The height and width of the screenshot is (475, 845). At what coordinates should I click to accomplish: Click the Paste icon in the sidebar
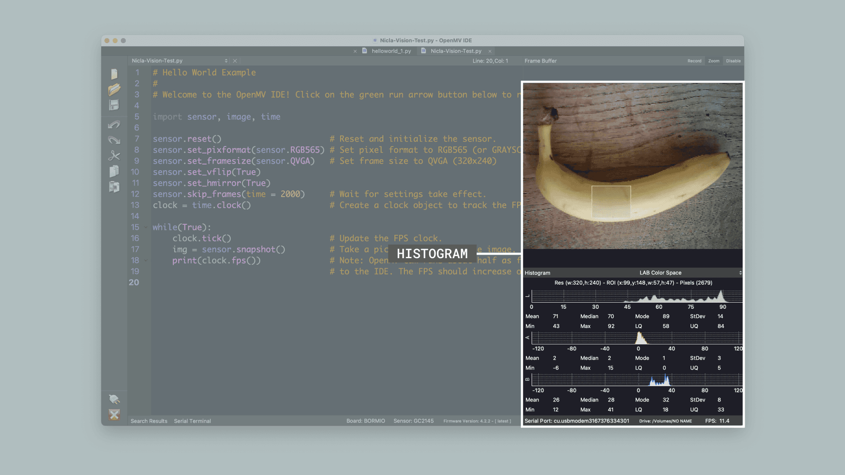click(x=114, y=187)
